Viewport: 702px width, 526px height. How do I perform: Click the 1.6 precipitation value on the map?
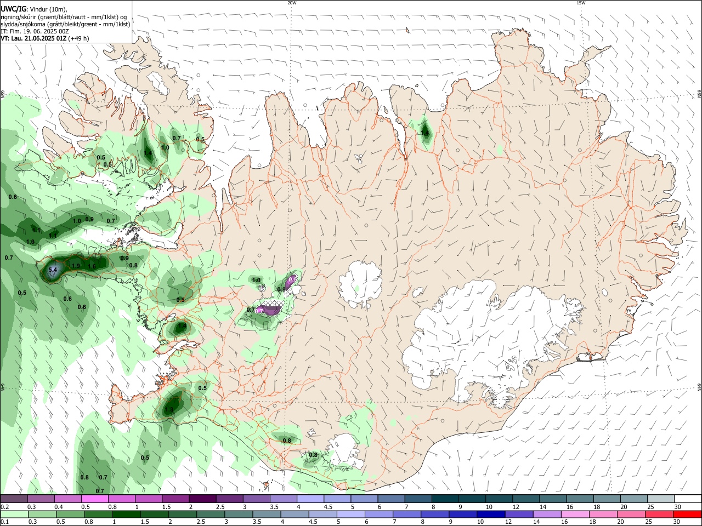[92, 267]
